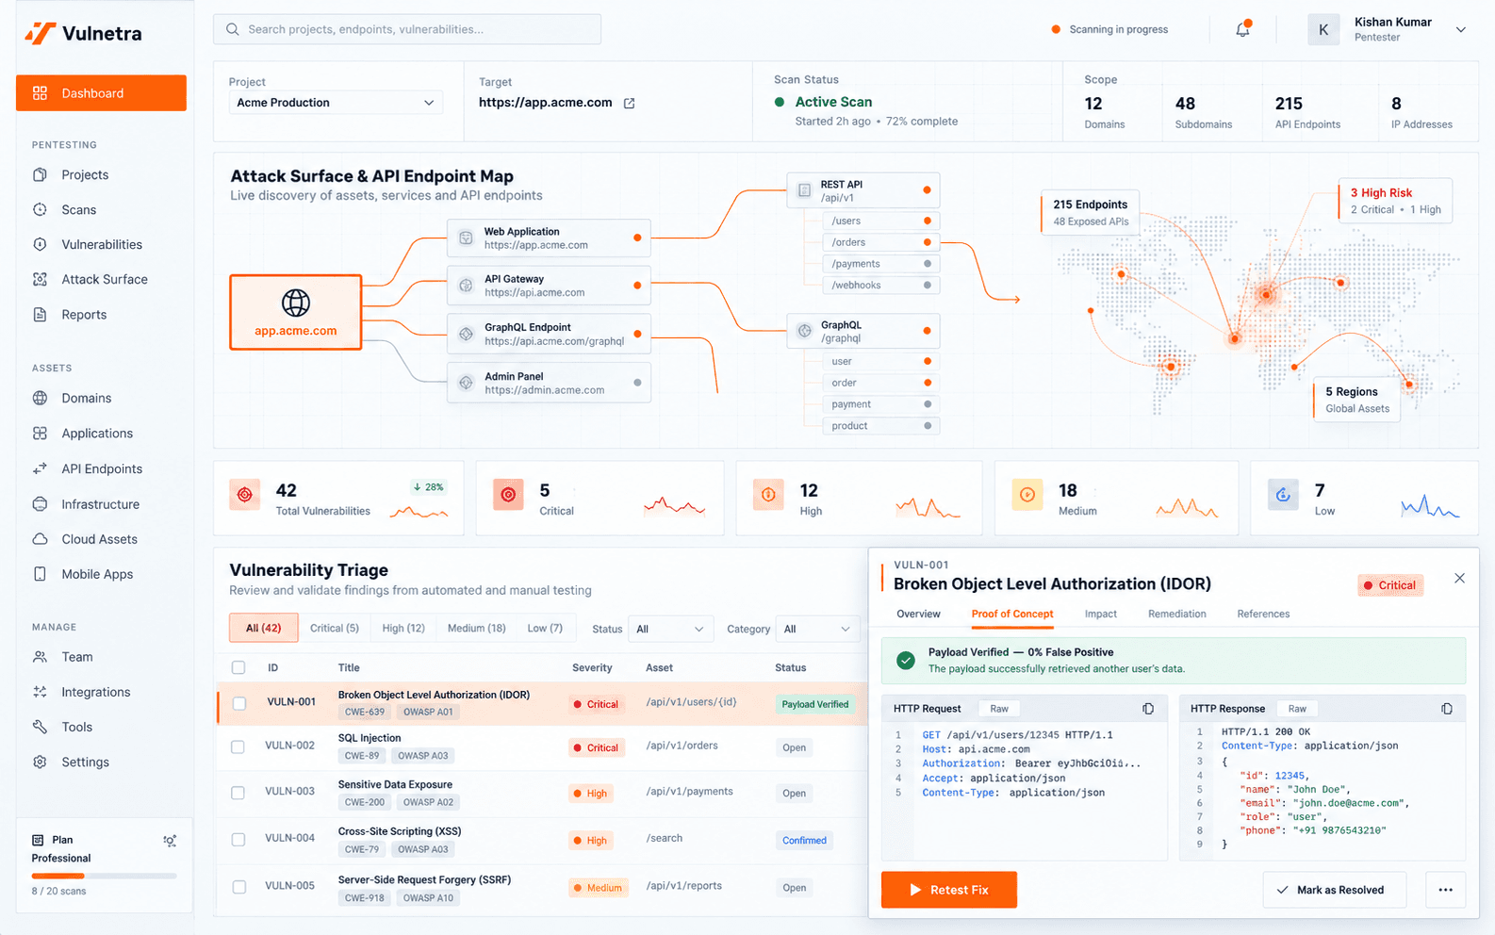Switch to the Overview tab

pos(918,614)
